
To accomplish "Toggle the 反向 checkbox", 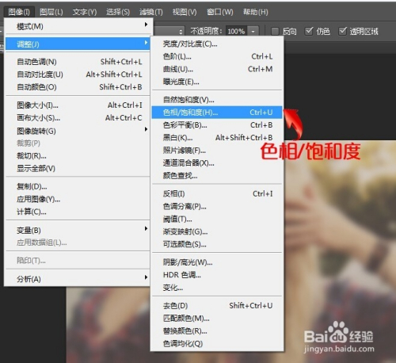I will [x=275, y=31].
